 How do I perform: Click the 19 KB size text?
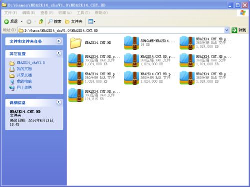coord(145,45)
